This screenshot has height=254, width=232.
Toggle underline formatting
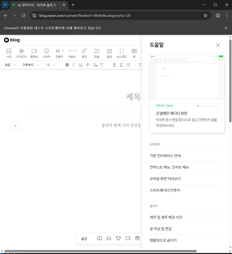coord(81,65)
